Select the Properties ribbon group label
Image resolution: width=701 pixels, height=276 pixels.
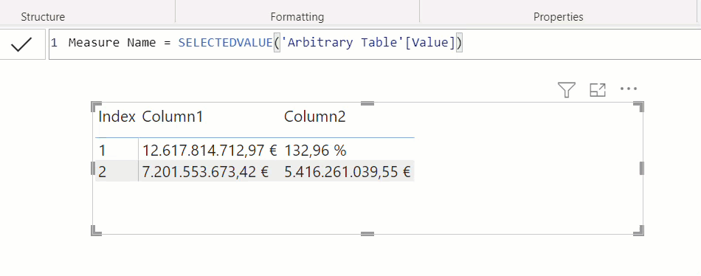point(559,17)
